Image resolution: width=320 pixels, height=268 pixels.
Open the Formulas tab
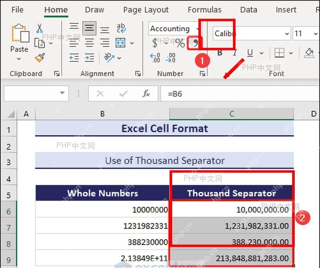tap(204, 10)
